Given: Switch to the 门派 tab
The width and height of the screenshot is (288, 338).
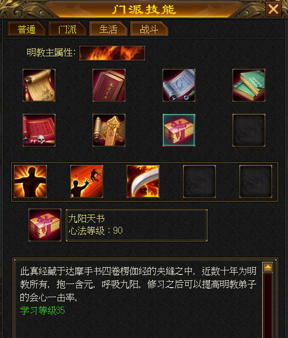Looking at the screenshot, I should [67, 29].
